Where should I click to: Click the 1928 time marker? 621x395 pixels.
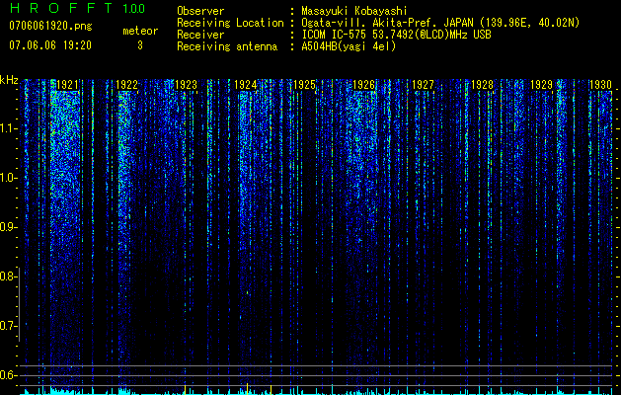482,85
